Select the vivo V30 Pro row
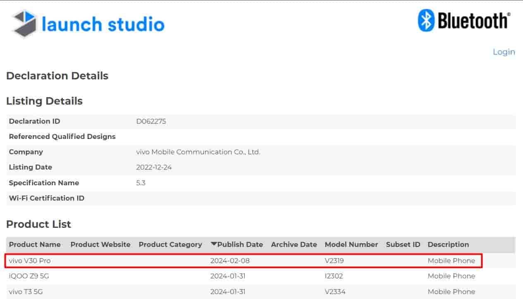The image size is (523, 299). tap(30, 261)
